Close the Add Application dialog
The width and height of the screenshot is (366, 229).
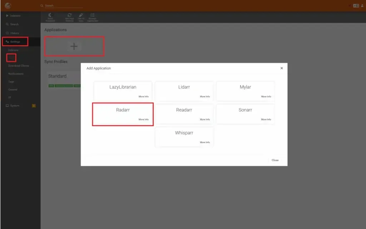(275, 160)
